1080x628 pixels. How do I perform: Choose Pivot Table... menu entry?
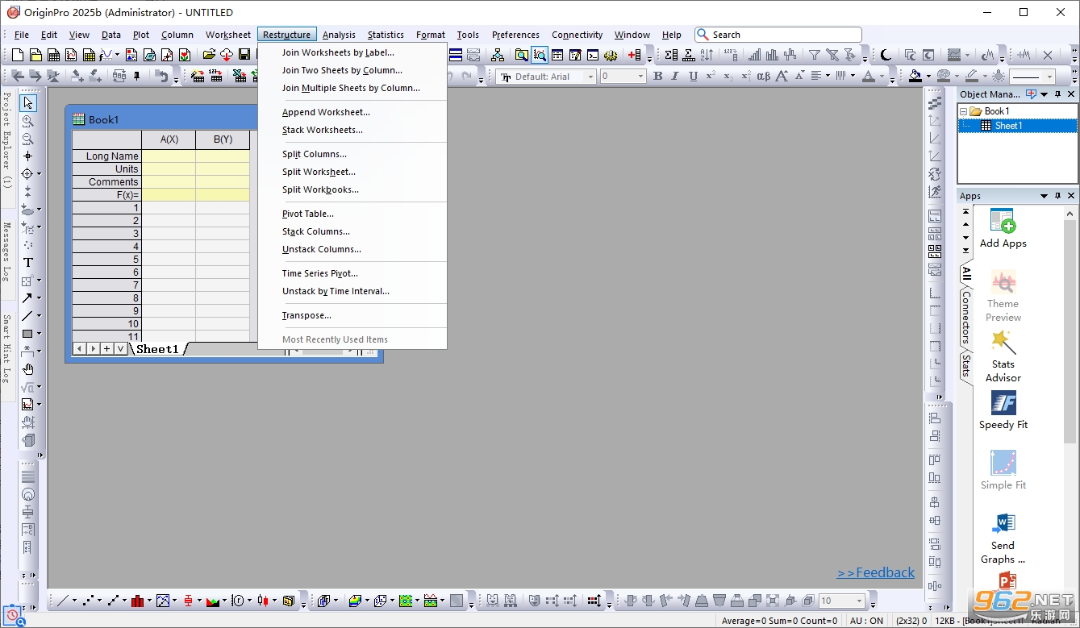pos(307,214)
